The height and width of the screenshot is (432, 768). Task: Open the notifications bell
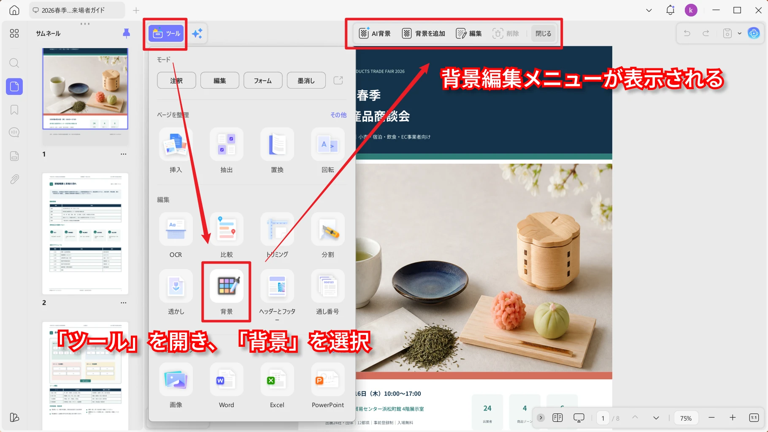point(670,10)
